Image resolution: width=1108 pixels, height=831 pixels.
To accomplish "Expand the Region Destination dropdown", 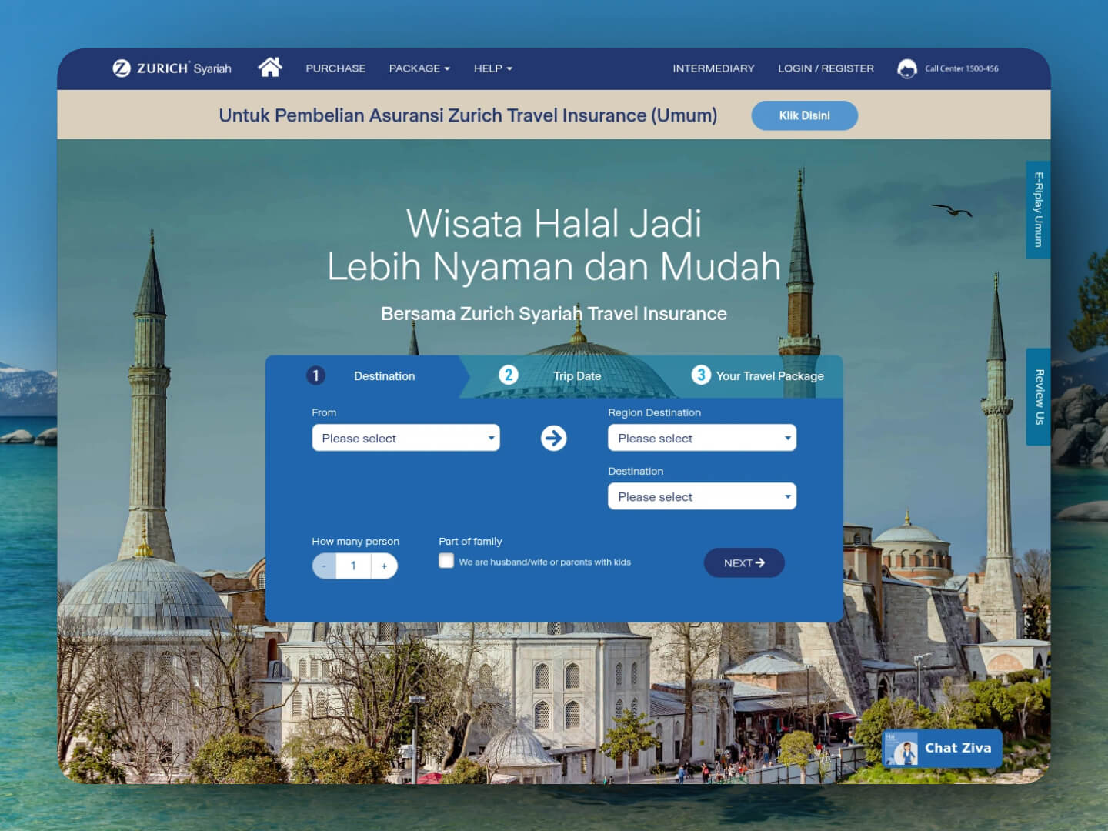I will [x=702, y=439].
